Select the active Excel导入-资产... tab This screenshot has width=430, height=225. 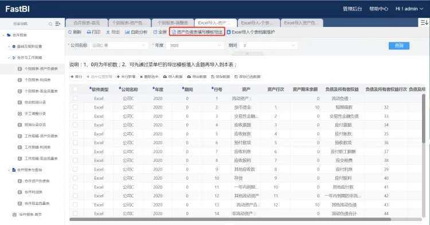tap(215, 23)
